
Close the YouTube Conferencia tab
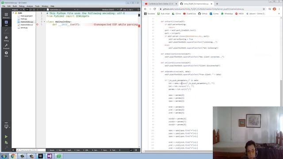176,4
